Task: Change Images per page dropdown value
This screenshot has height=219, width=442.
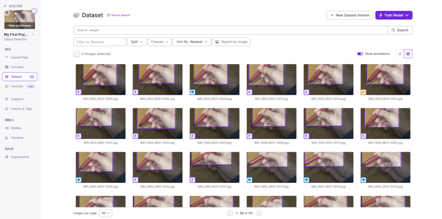Action: point(105,213)
